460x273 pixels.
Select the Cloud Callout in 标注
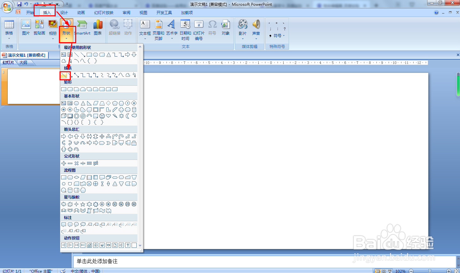click(x=83, y=225)
